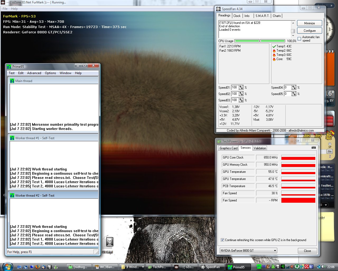Click WC3Ban taskbar button
This screenshot has height=271, width=338.
coord(105,267)
